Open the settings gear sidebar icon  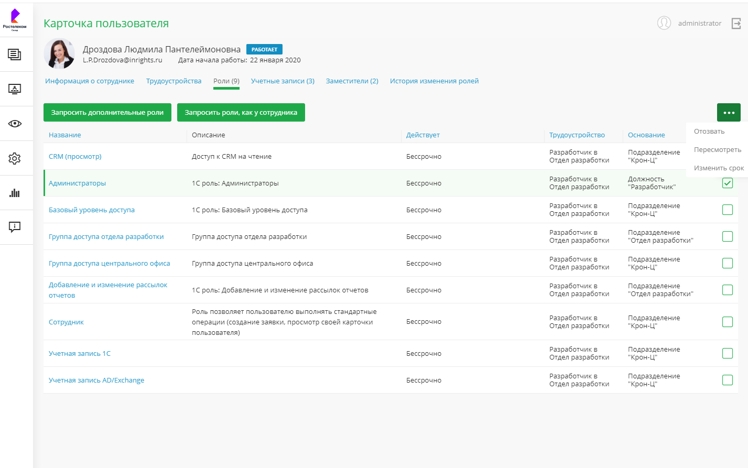click(15, 158)
